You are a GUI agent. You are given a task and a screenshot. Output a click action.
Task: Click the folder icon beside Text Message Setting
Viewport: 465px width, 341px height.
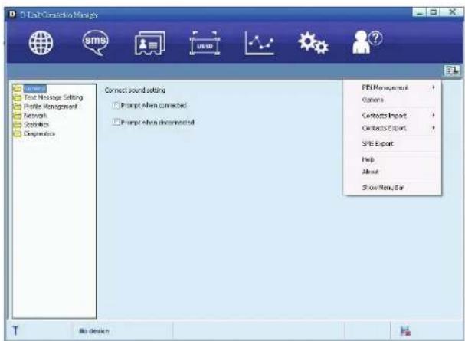coord(18,97)
